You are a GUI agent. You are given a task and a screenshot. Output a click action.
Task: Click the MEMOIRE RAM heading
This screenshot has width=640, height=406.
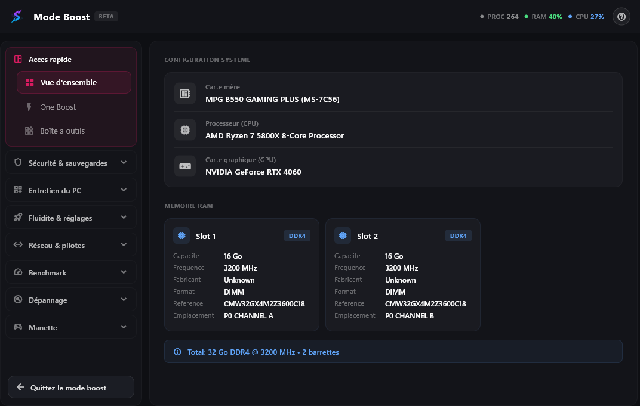click(189, 206)
